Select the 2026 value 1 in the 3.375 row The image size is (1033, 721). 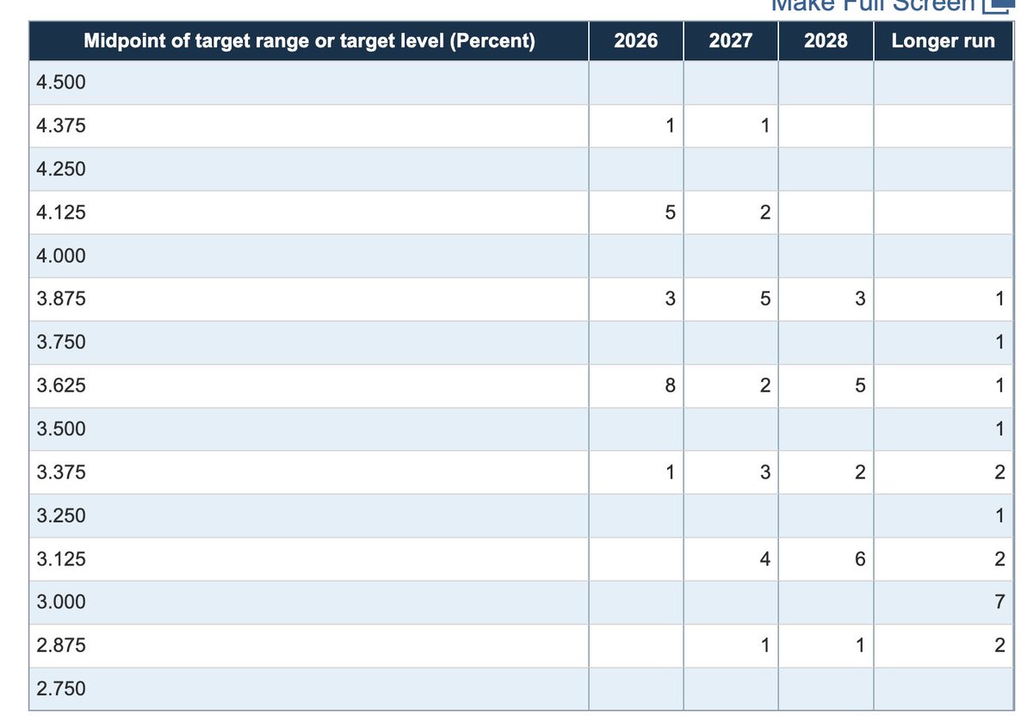click(x=670, y=472)
